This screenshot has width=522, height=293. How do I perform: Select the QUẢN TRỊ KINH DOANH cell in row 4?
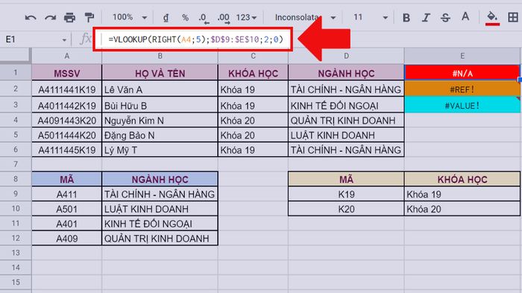tap(346, 120)
